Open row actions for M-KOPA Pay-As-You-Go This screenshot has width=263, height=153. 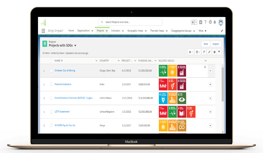(210, 126)
